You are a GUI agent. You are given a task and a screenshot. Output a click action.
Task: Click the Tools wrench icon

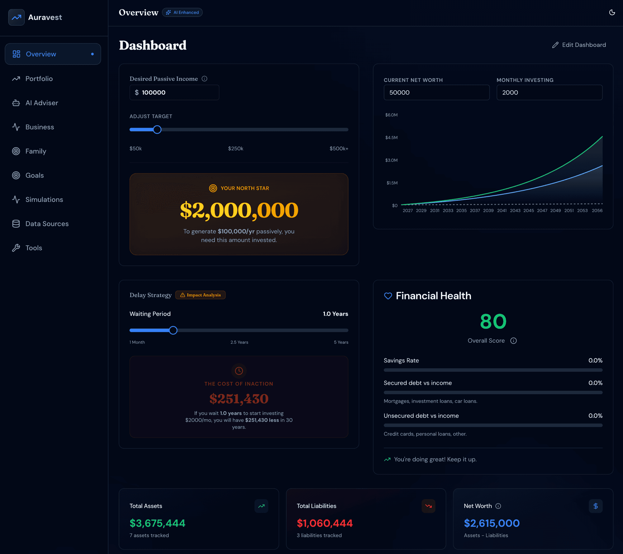click(16, 248)
